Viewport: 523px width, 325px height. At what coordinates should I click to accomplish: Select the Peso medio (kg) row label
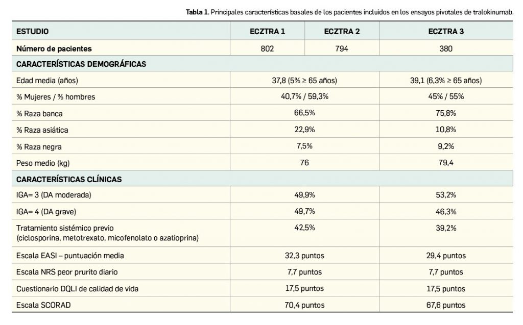tap(43, 163)
